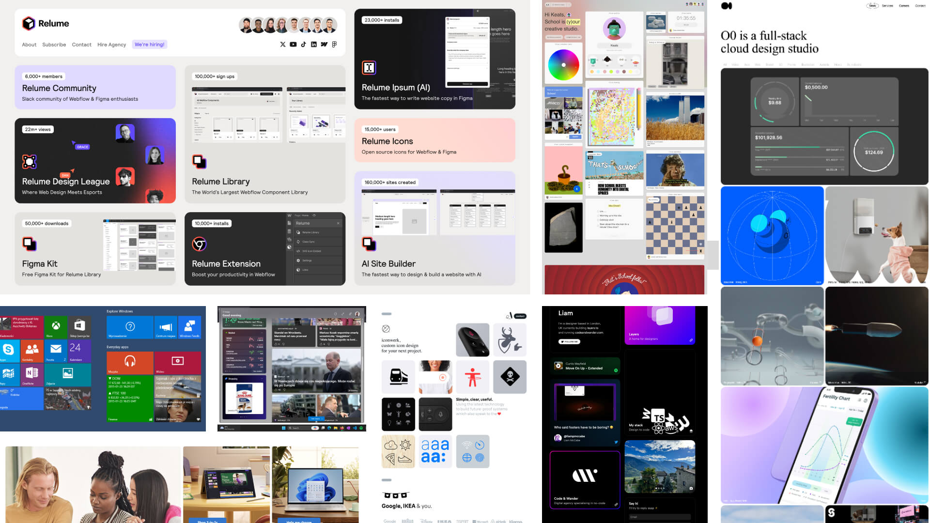Click the Relume Design League frame icon
930x523 pixels.
pos(30,161)
